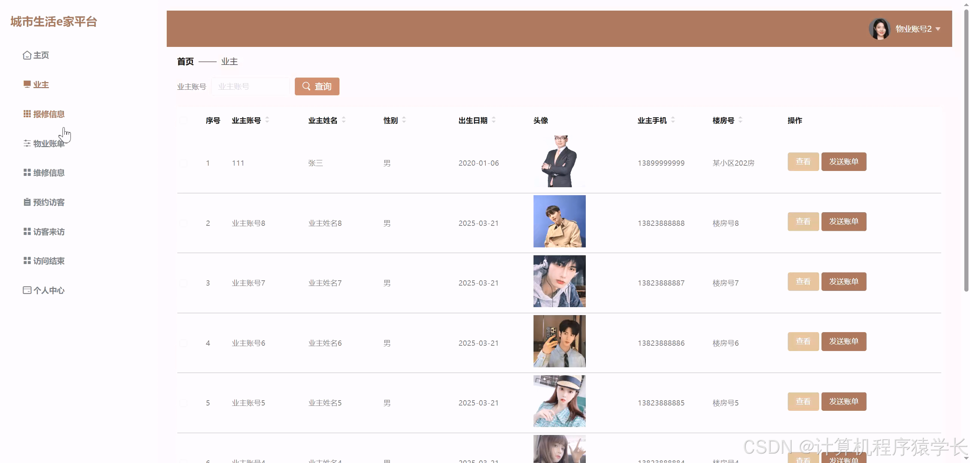This screenshot has height=463, width=970.
Task: Click the four-square icon beside 访客来访
Action: coord(27,231)
